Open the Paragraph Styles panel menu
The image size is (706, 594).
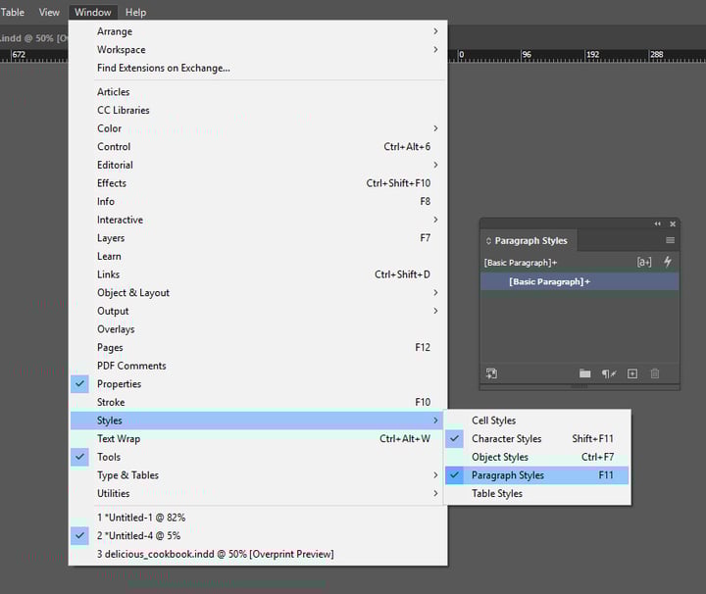671,240
